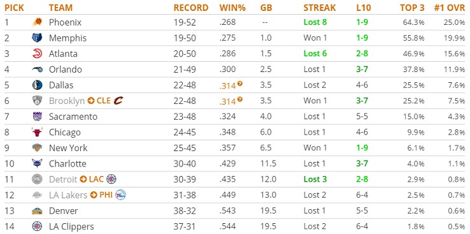Click the Phoenix Suns team logo
The width and height of the screenshot is (470, 234).
(x=37, y=22)
